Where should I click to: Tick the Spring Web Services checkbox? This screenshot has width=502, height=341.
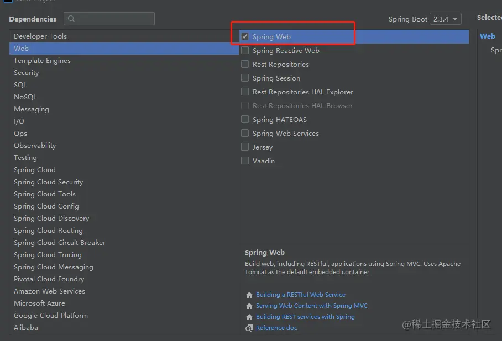[245, 133]
